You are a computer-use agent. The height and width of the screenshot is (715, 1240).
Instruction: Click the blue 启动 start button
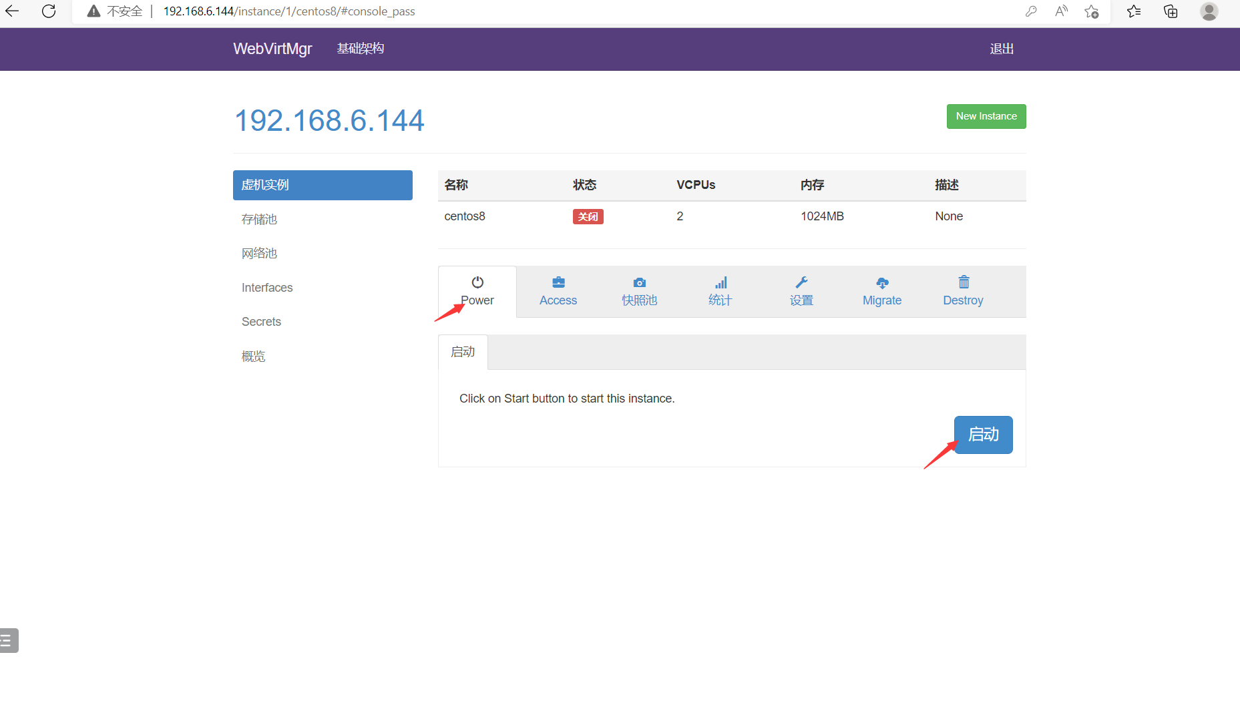(x=984, y=435)
